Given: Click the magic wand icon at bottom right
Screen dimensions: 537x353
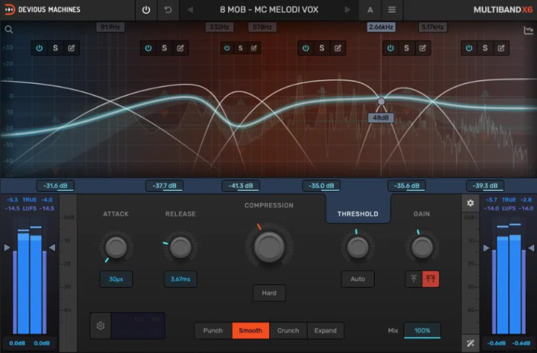Looking at the screenshot, I should pos(471,344).
